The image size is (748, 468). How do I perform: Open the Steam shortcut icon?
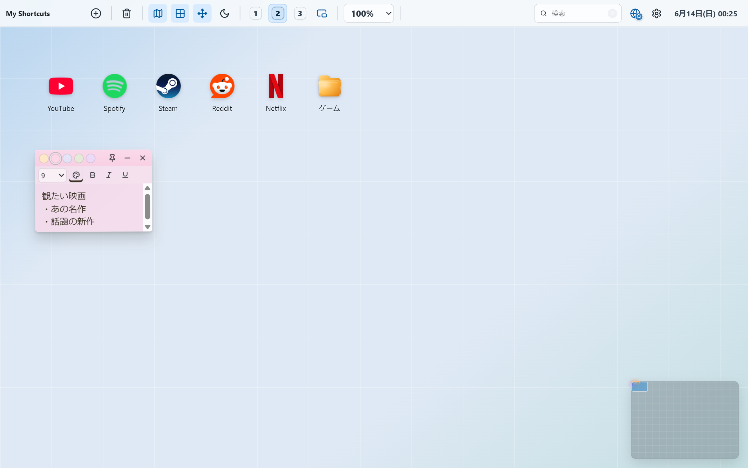pyautogui.click(x=169, y=86)
